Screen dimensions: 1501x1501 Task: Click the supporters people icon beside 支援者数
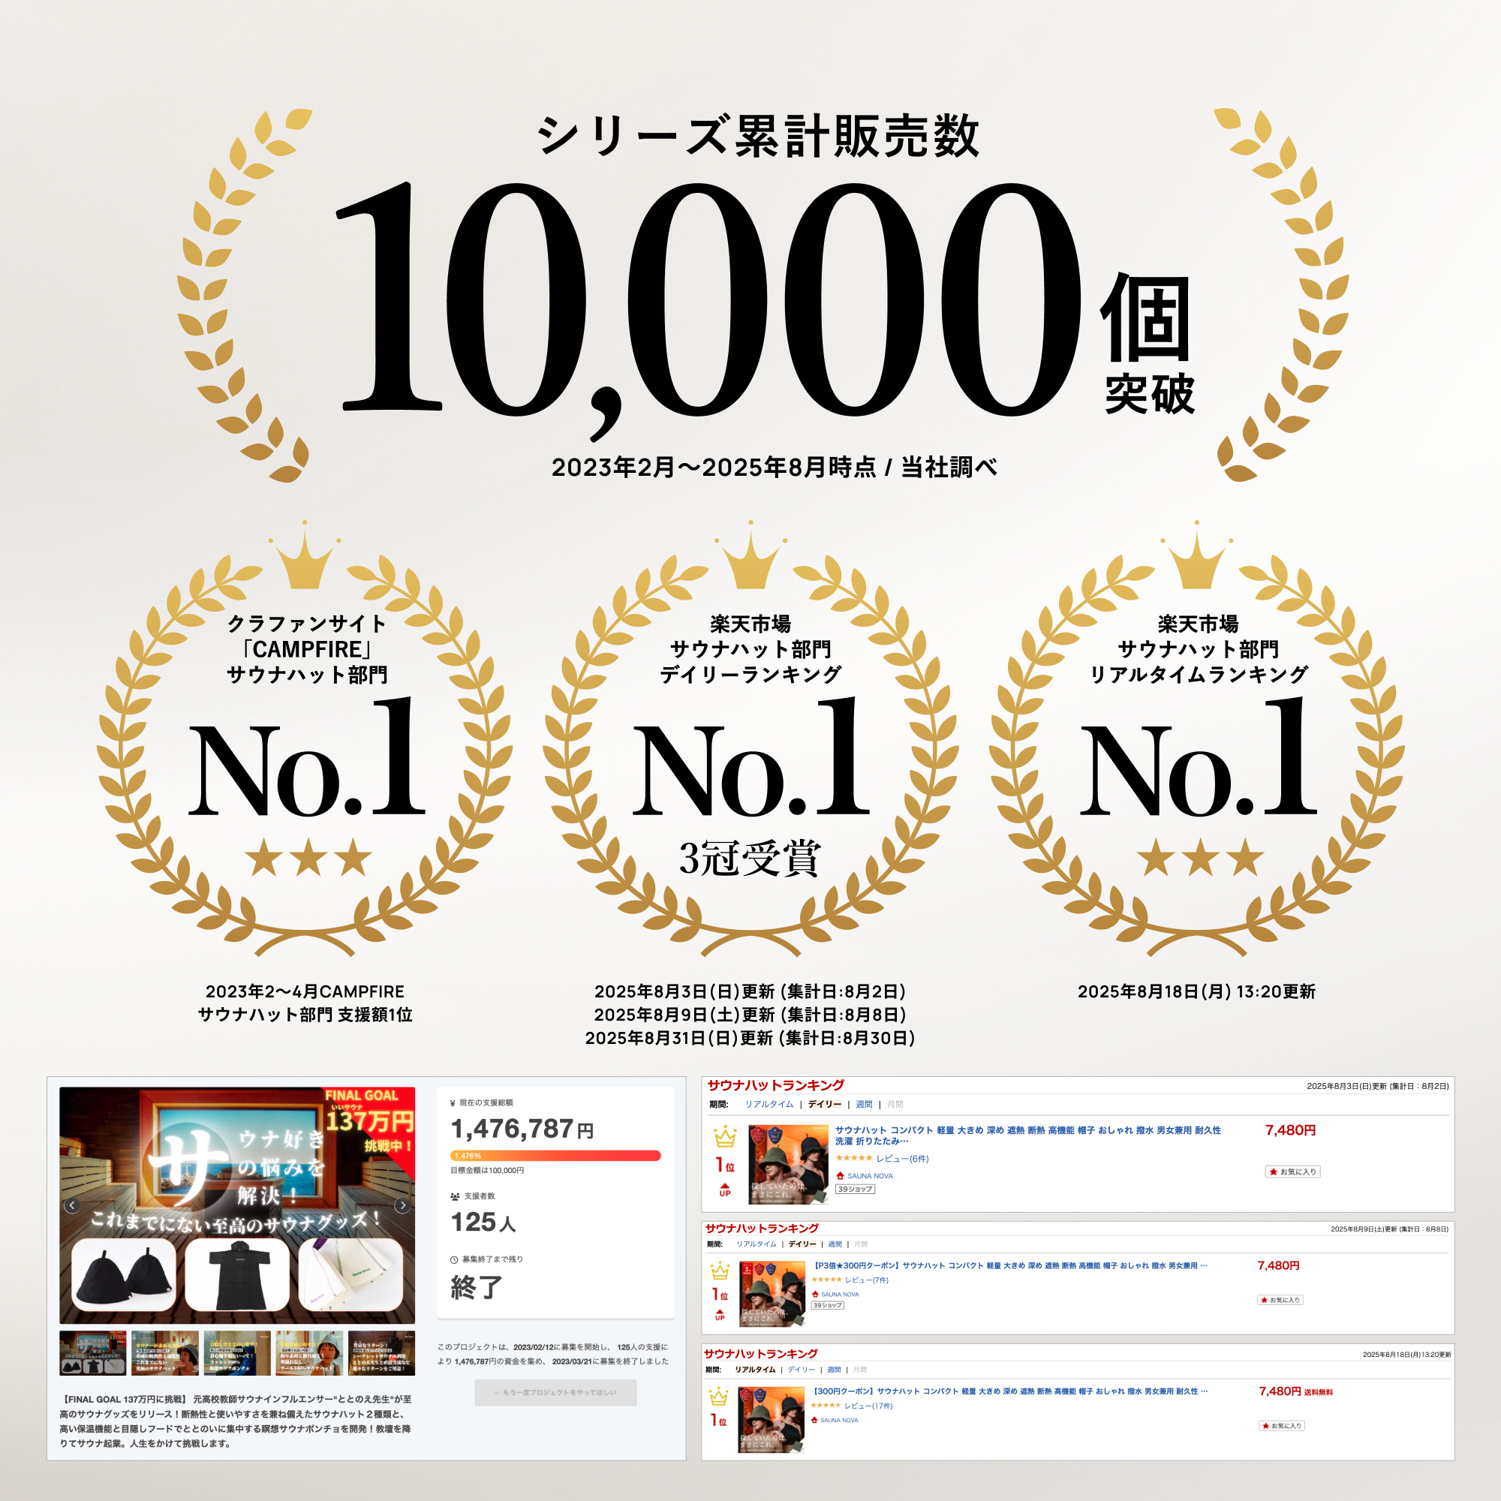tap(455, 1196)
